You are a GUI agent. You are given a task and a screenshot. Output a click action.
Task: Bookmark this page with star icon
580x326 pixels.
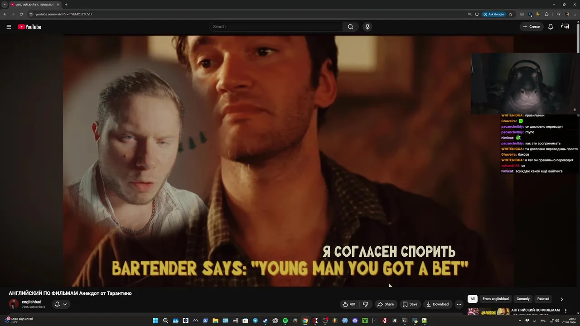pyautogui.click(x=511, y=14)
